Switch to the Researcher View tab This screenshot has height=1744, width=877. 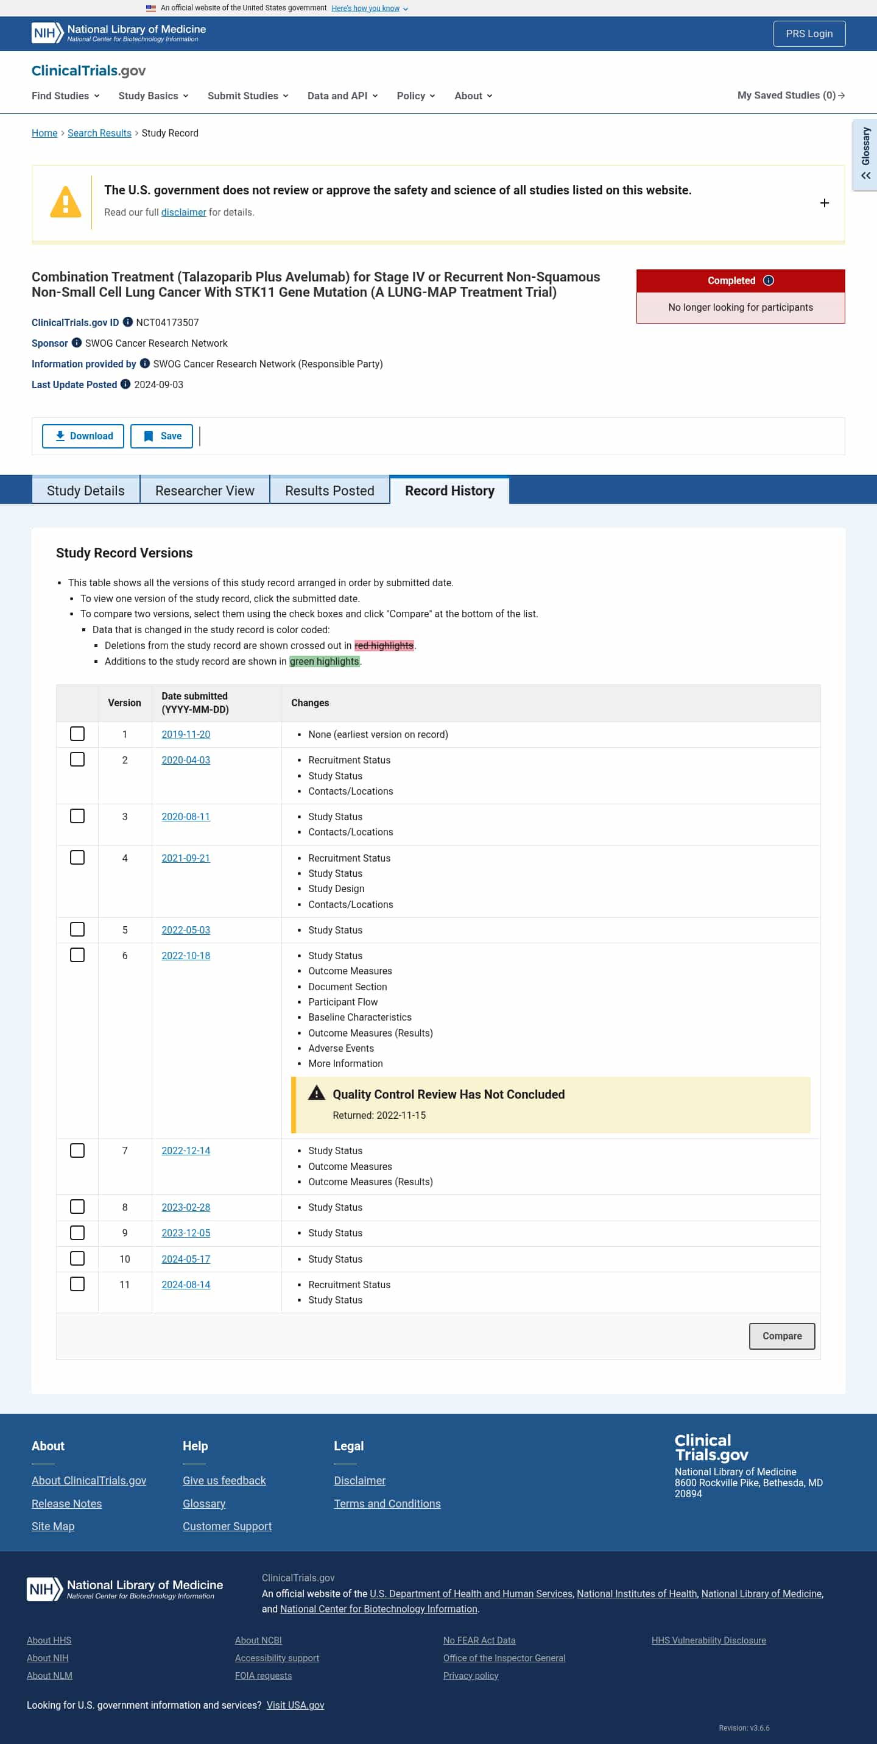205,491
